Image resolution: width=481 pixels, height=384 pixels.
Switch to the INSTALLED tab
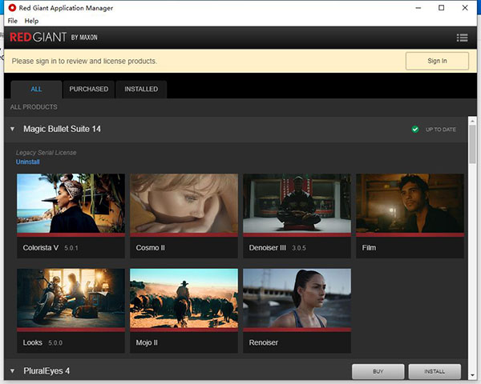coord(141,89)
